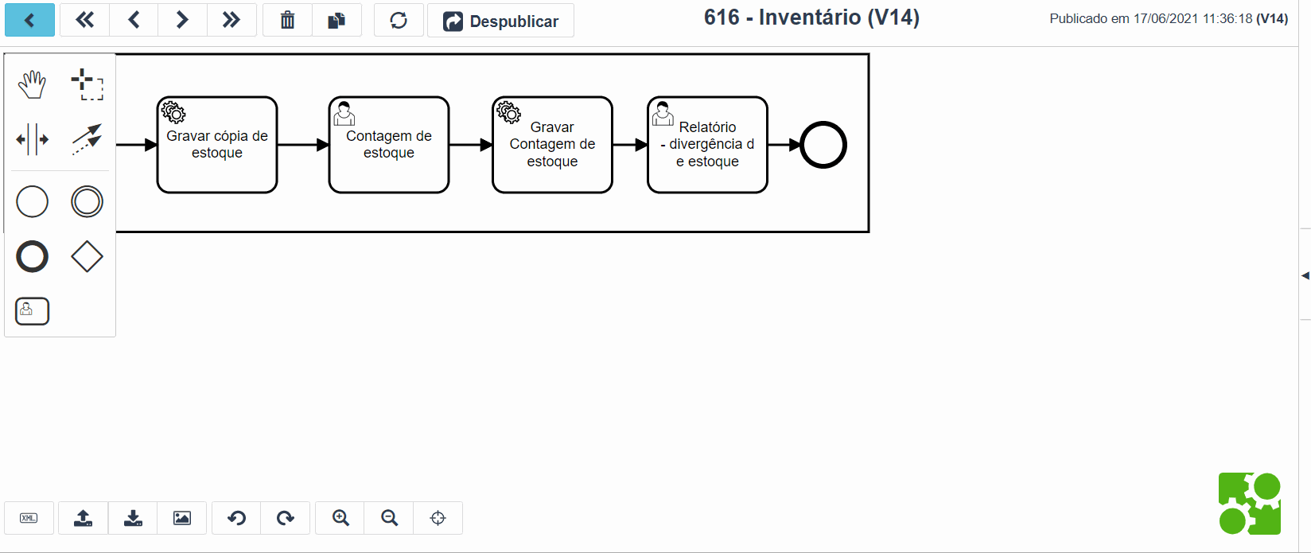Click the green gears logo
1311x553 pixels.
point(1250,504)
